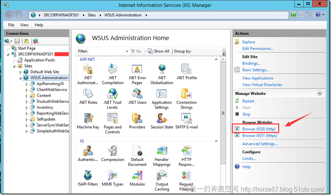
Task: Browse site on port 8530 http
Action: 258,129
